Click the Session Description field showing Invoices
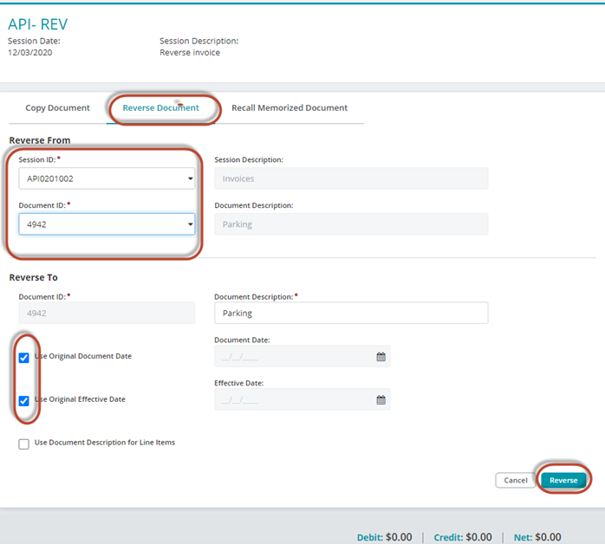Screen dimensions: 605x544 [x=351, y=178]
